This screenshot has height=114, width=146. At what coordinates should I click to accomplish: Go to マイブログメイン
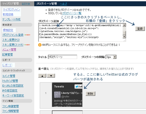coord(12,10)
